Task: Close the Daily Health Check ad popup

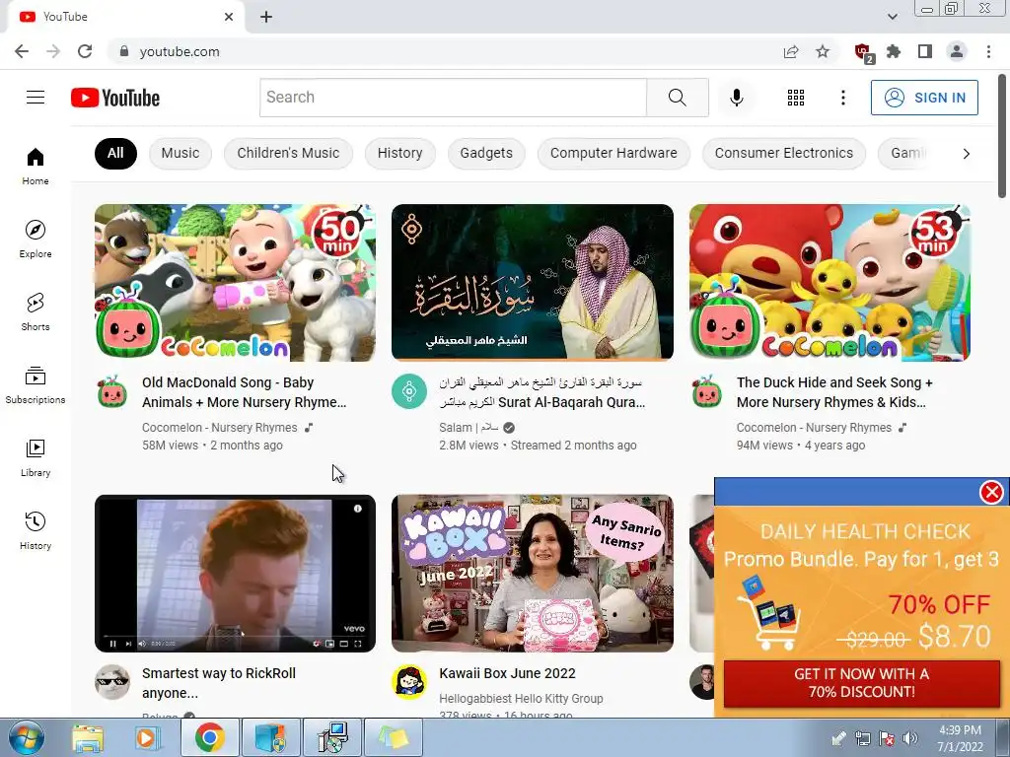Action: click(991, 492)
